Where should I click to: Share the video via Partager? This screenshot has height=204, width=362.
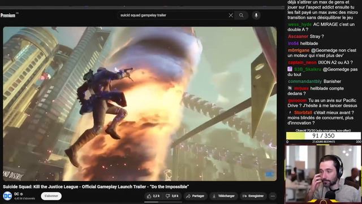[195, 196]
